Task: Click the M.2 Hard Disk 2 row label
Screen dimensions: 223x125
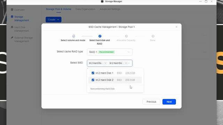Action: point(105,80)
